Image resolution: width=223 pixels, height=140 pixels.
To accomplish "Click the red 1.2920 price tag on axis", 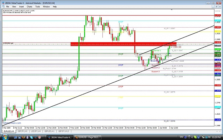I will click(x=218, y=85).
